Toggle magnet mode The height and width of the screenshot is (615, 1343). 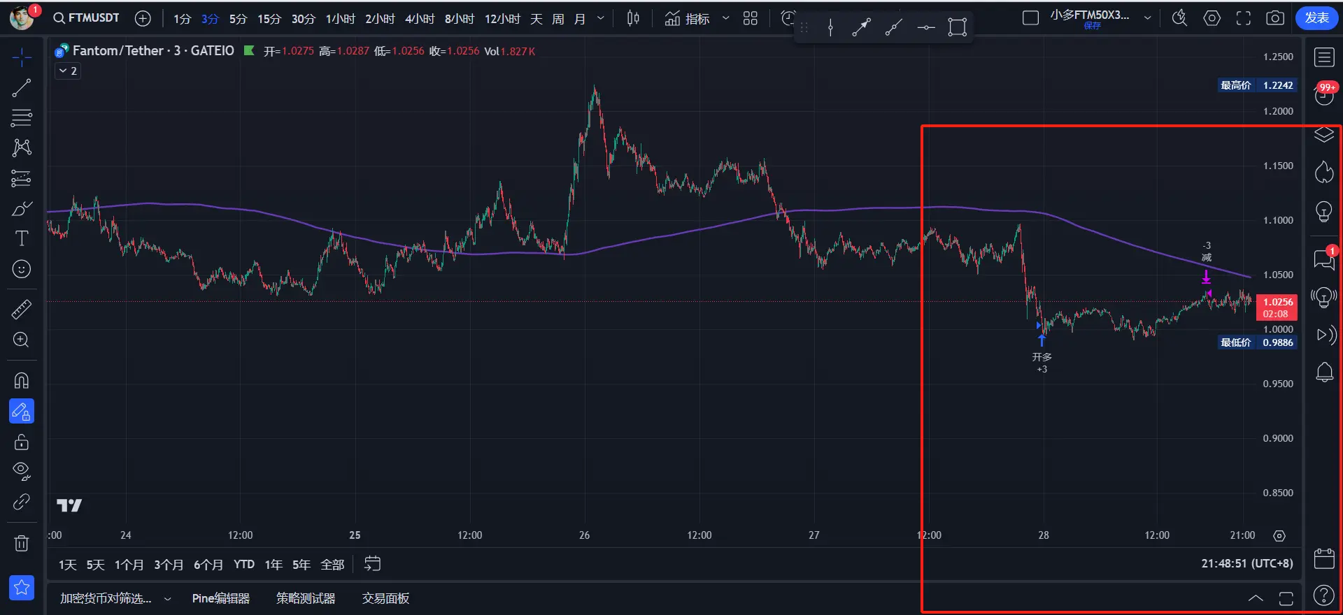[22, 380]
